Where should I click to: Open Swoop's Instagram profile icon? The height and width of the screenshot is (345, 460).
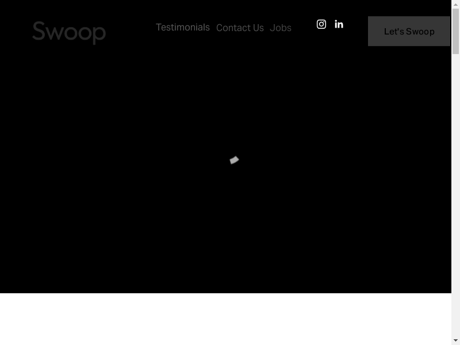click(321, 24)
